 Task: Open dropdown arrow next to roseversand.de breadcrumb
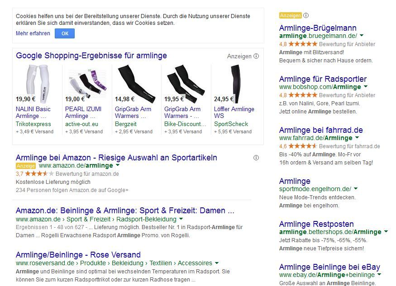[217, 263]
